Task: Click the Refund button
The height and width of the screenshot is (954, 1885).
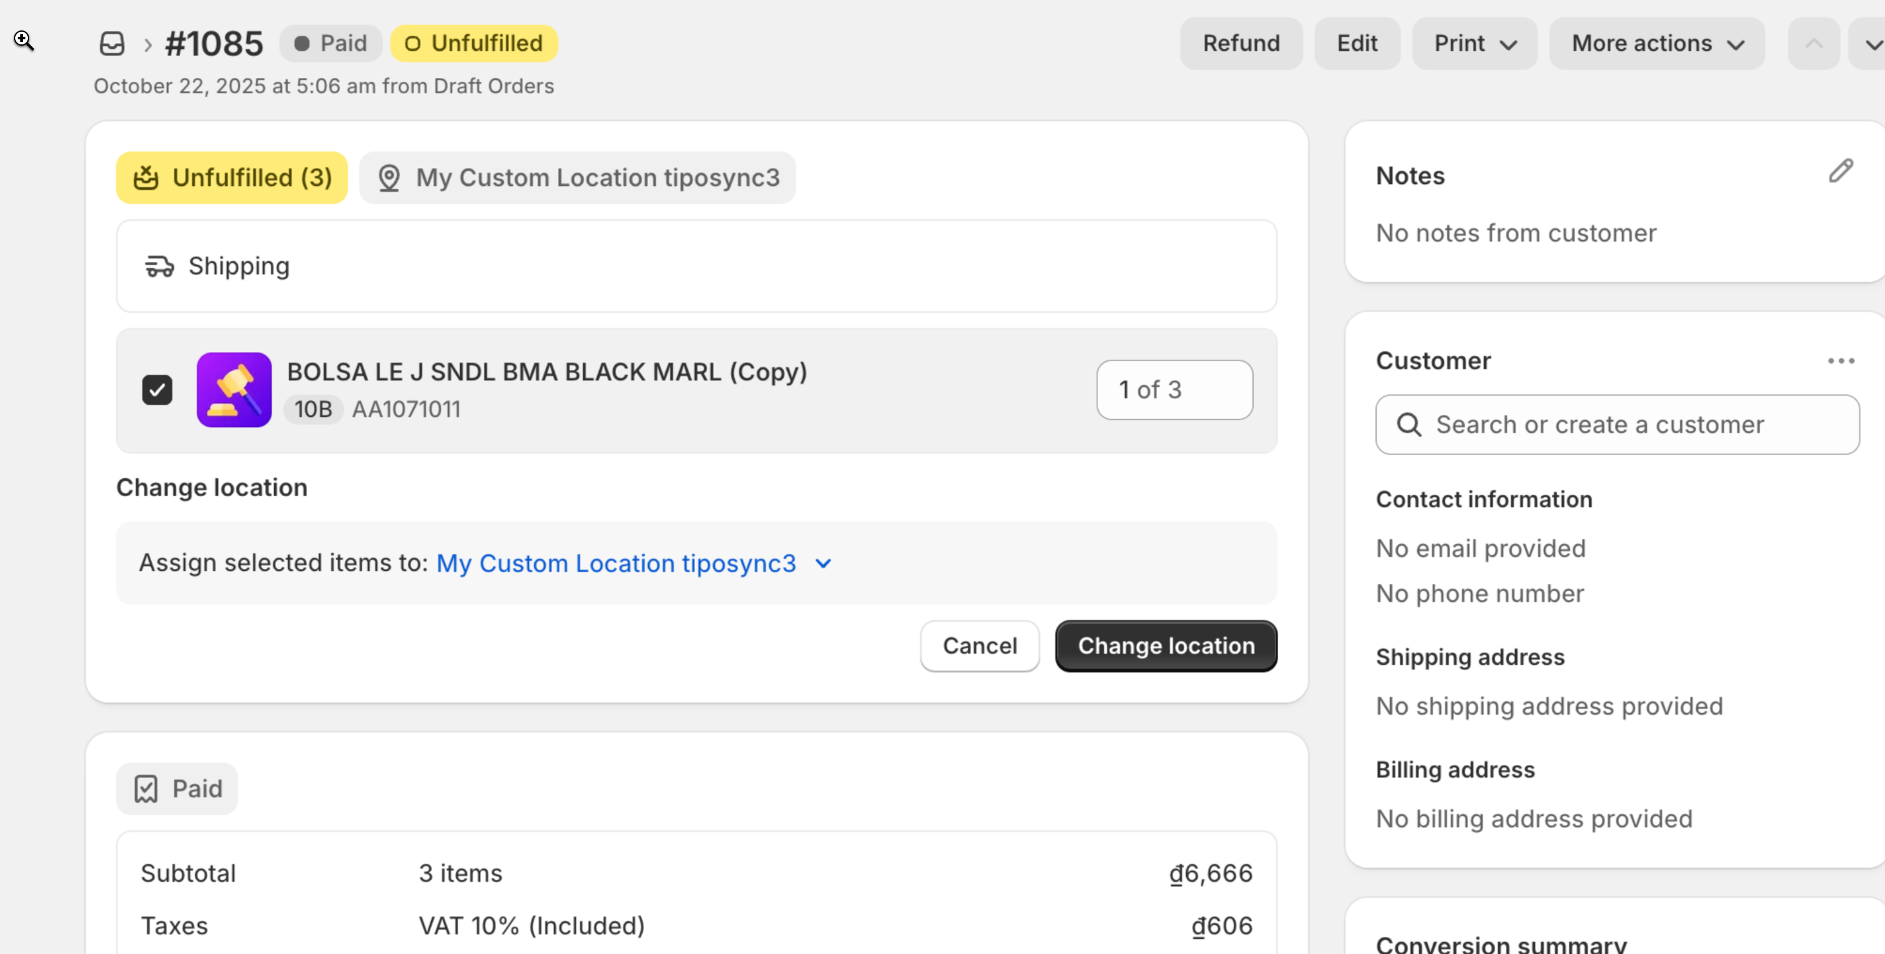Action: coord(1240,44)
